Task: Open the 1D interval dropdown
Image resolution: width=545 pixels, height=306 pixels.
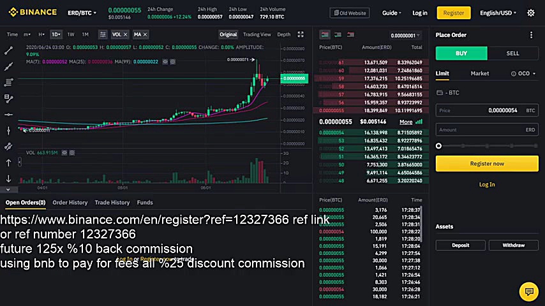Action: 56,34
